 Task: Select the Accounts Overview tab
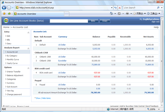coord(39,14)
